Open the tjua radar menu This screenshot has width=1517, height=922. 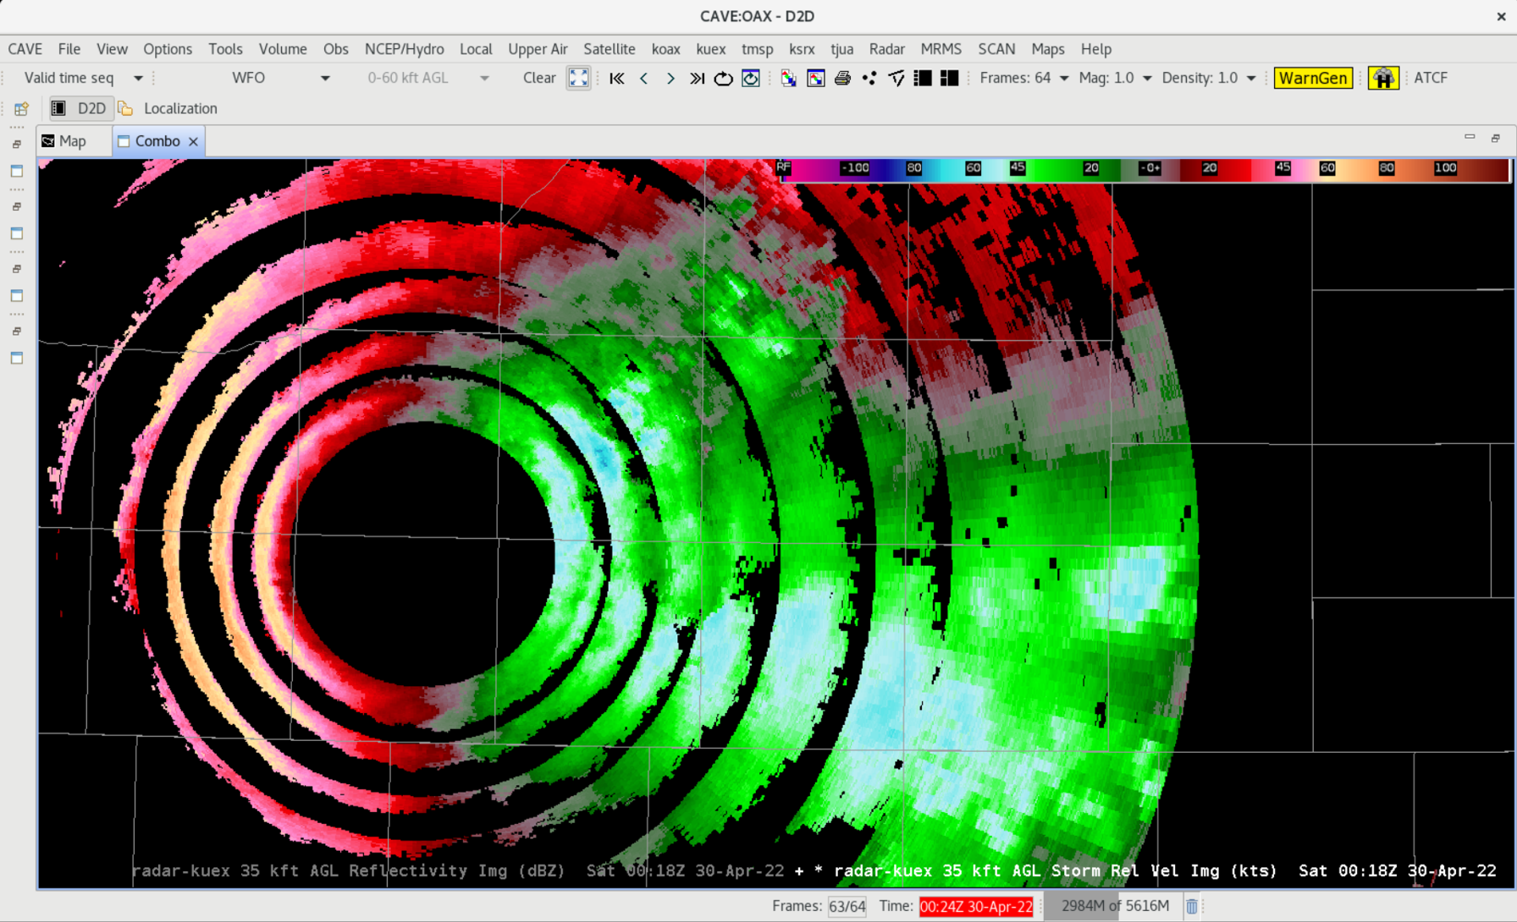pyautogui.click(x=841, y=49)
